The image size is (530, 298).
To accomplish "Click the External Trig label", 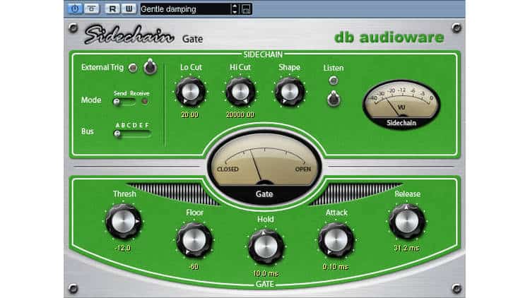I will click(102, 67).
